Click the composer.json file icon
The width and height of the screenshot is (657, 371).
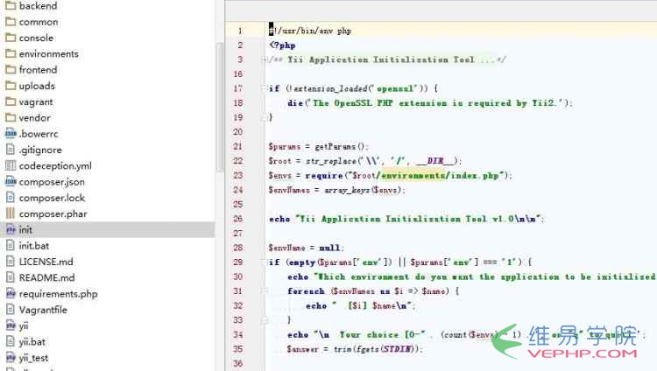click(11, 182)
